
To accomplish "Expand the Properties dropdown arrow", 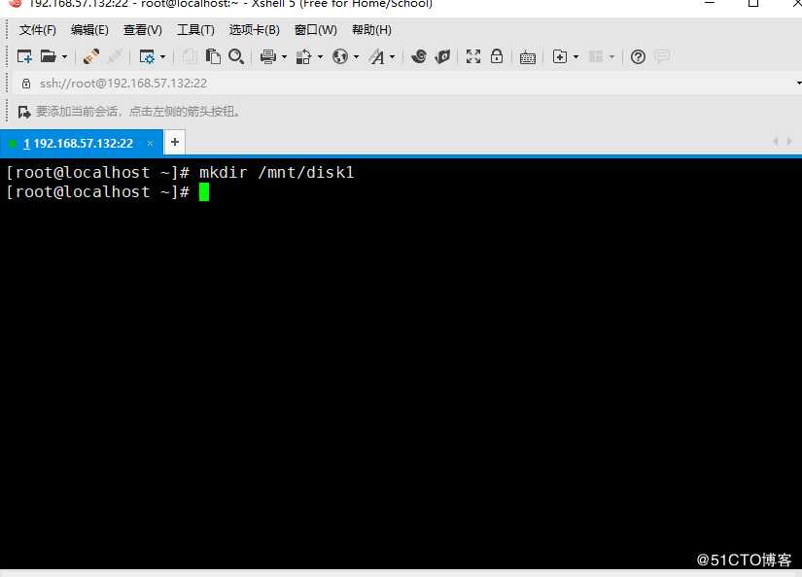I will [x=163, y=56].
